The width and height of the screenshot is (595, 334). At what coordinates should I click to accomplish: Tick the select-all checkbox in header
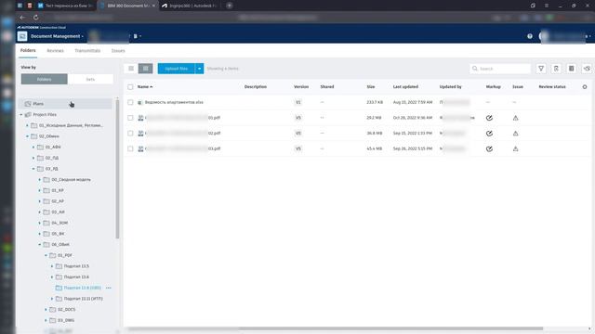pos(130,86)
